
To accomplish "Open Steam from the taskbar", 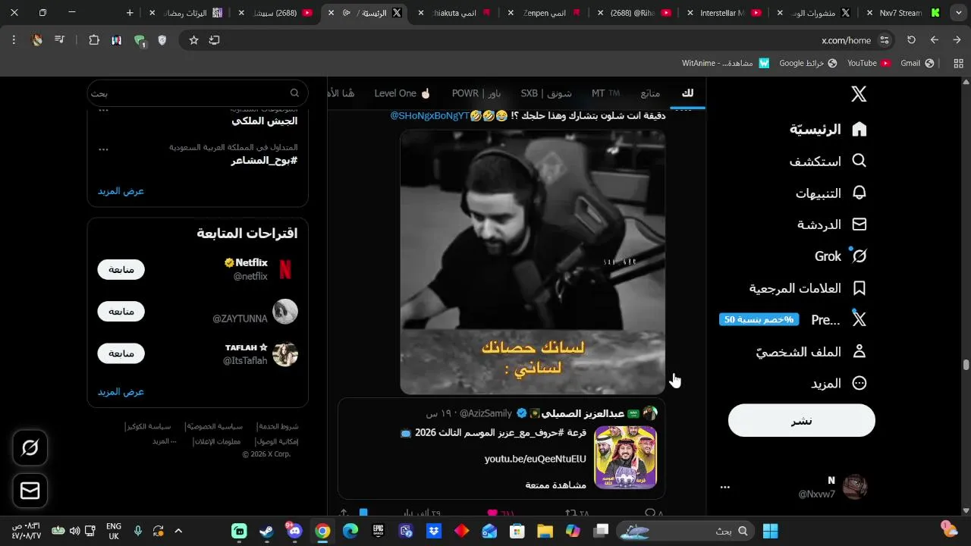I will tap(266, 531).
